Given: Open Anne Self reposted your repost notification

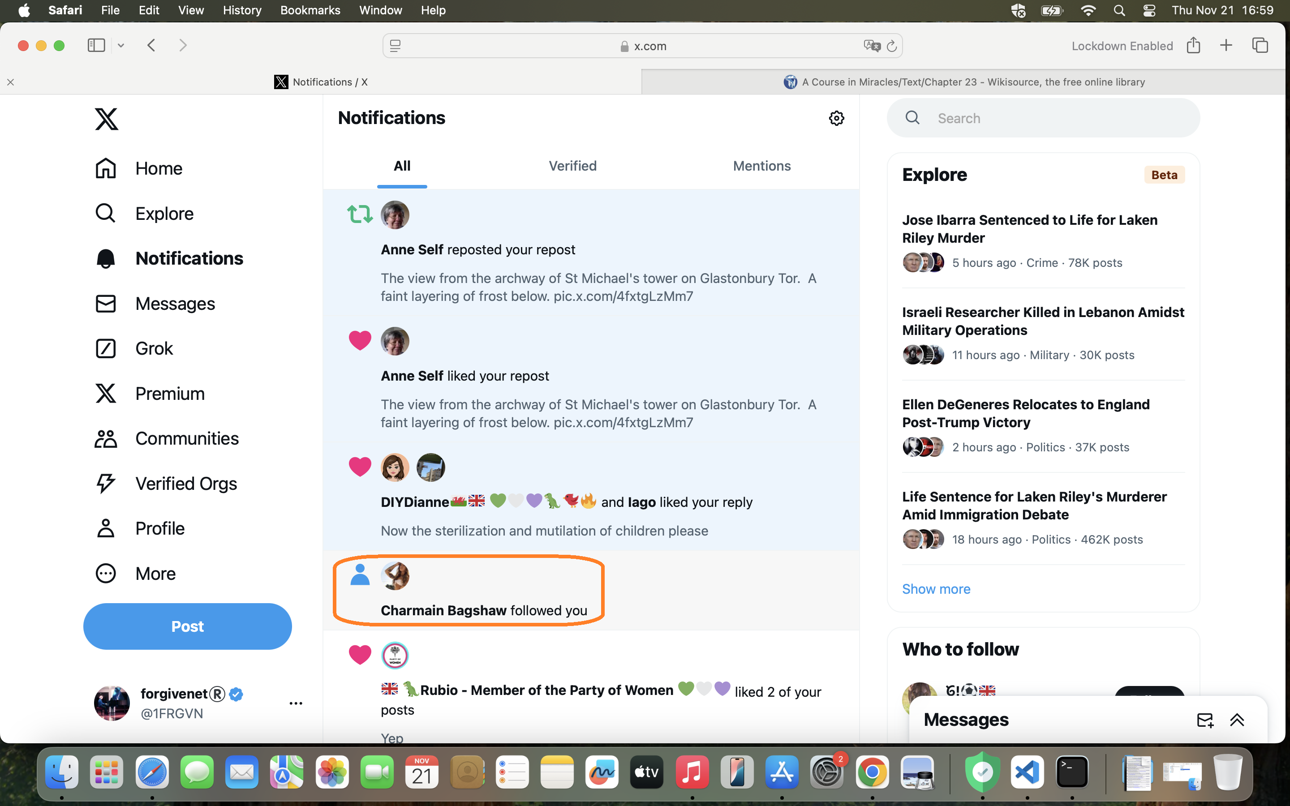Looking at the screenshot, I should [591, 252].
